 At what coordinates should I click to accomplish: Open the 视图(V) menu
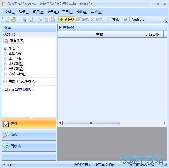(38, 12)
